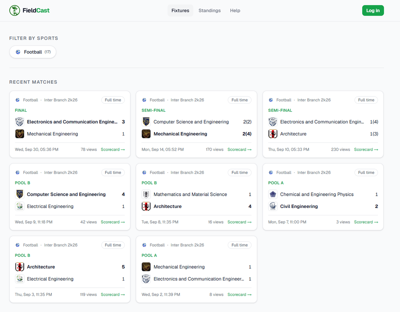Click "Mathematics and Material Science" team name

pyautogui.click(x=190, y=194)
